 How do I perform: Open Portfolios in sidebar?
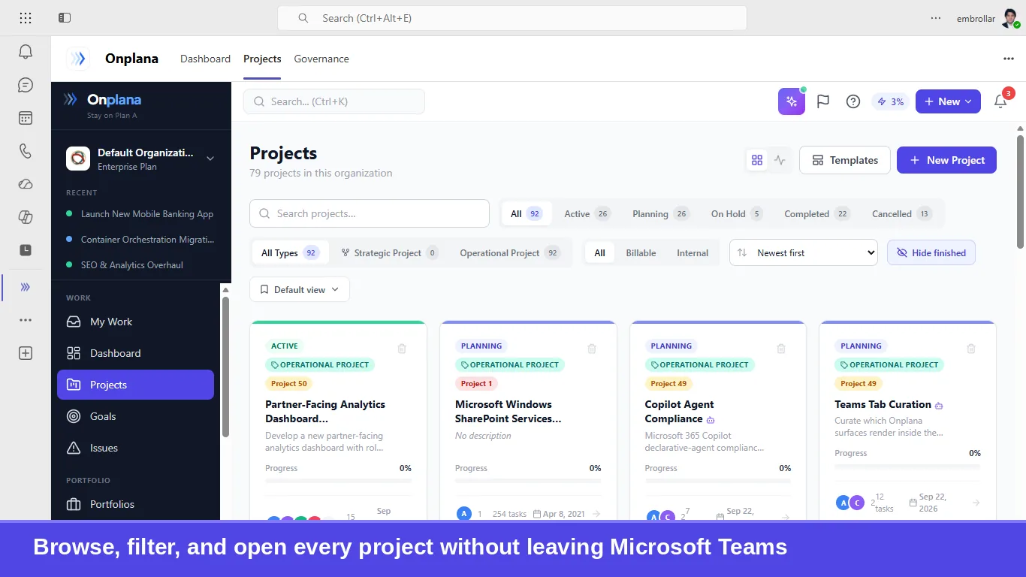(135, 504)
